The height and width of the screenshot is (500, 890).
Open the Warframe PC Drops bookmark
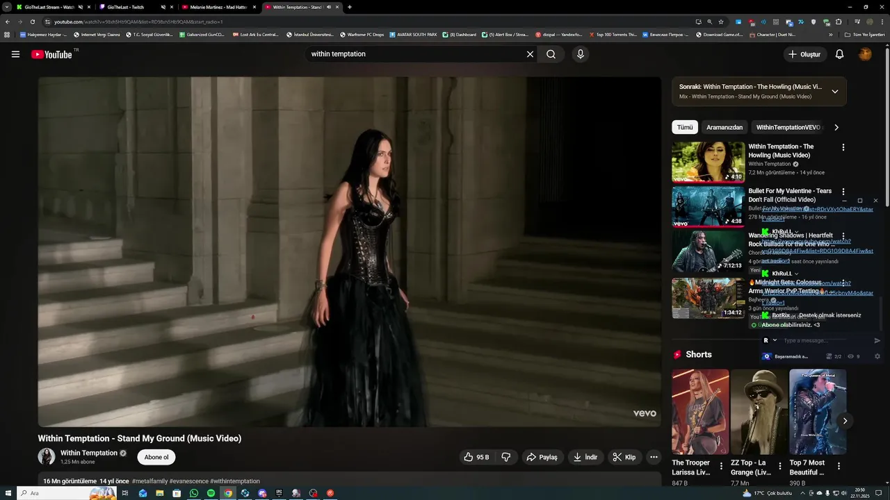[362, 34]
